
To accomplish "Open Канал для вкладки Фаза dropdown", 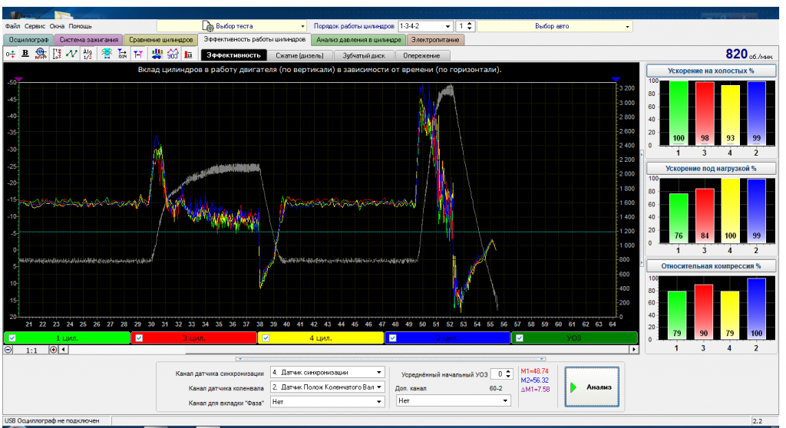I will (x=327, y=401).
